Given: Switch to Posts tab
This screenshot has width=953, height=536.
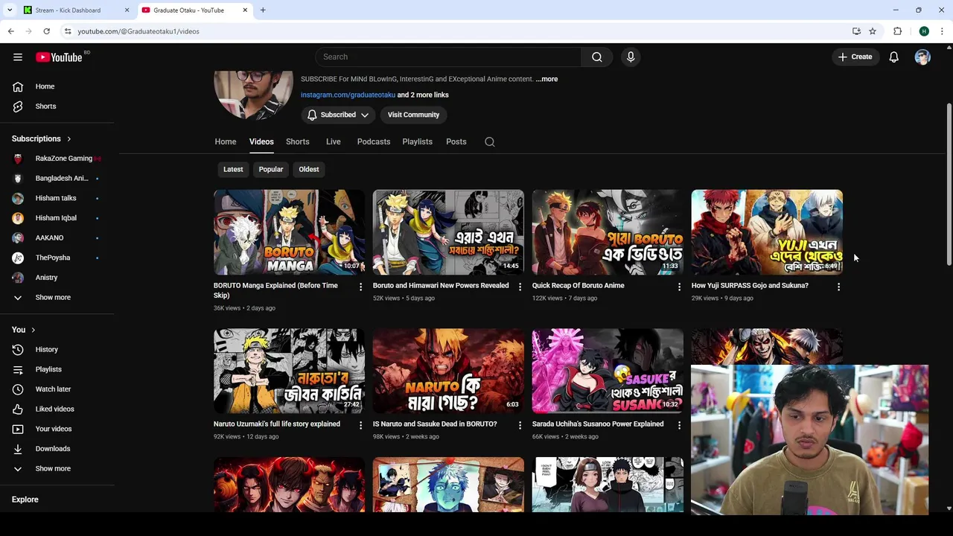Looking at the screenshot, I should point(456,142).
